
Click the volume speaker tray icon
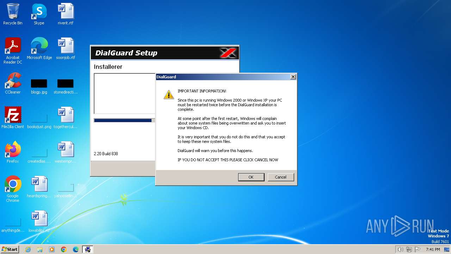[400, 249]
